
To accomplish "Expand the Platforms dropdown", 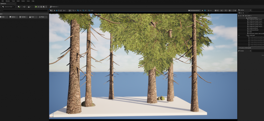I will coord(54,7).
